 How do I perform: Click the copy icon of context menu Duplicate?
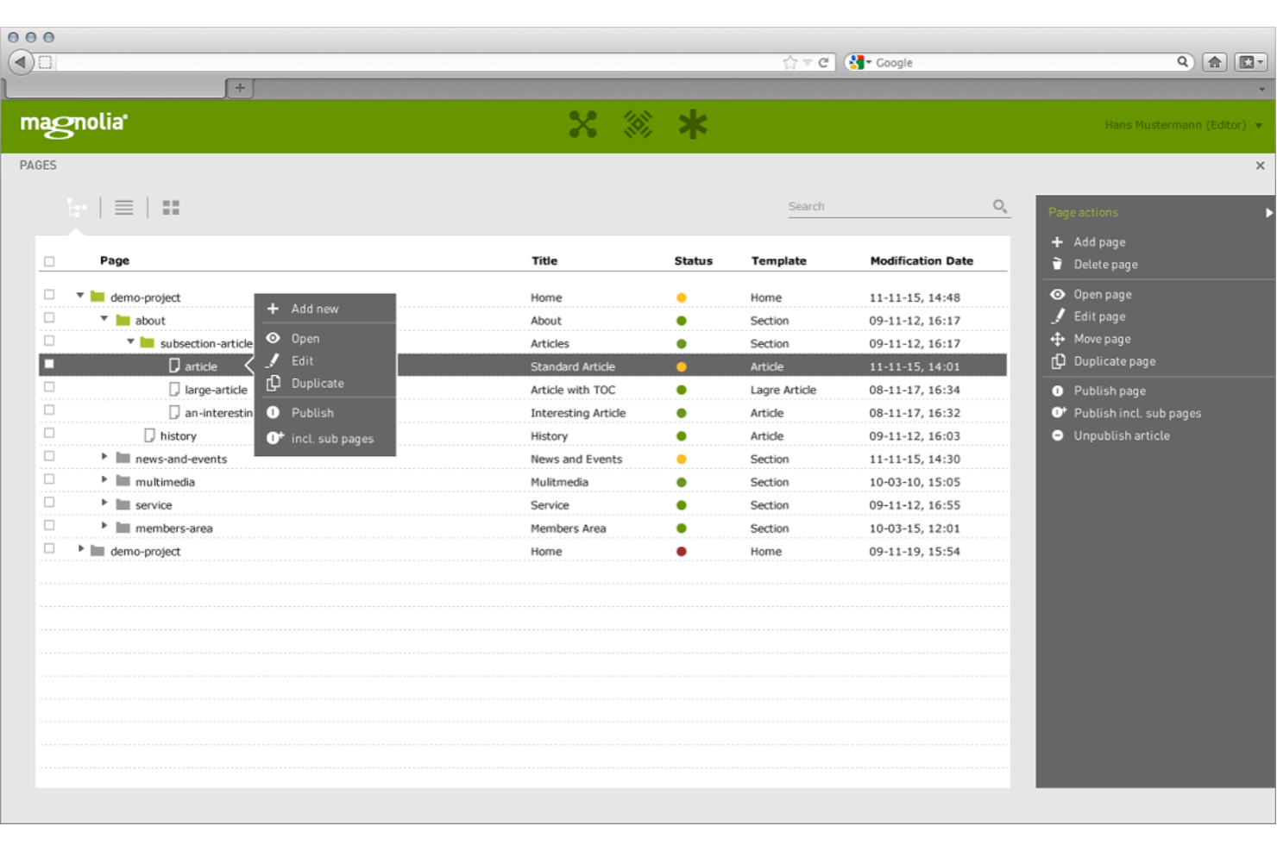[273, 383]
